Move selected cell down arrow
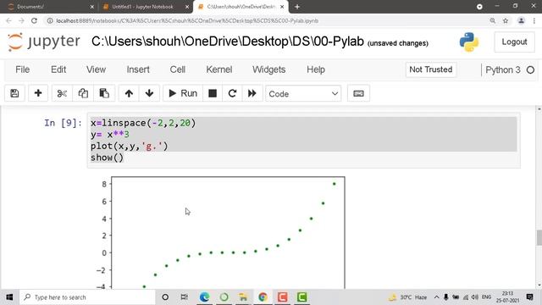 tap(149, 93)
